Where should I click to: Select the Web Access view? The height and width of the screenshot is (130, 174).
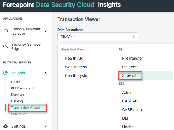tap(76, 67)
